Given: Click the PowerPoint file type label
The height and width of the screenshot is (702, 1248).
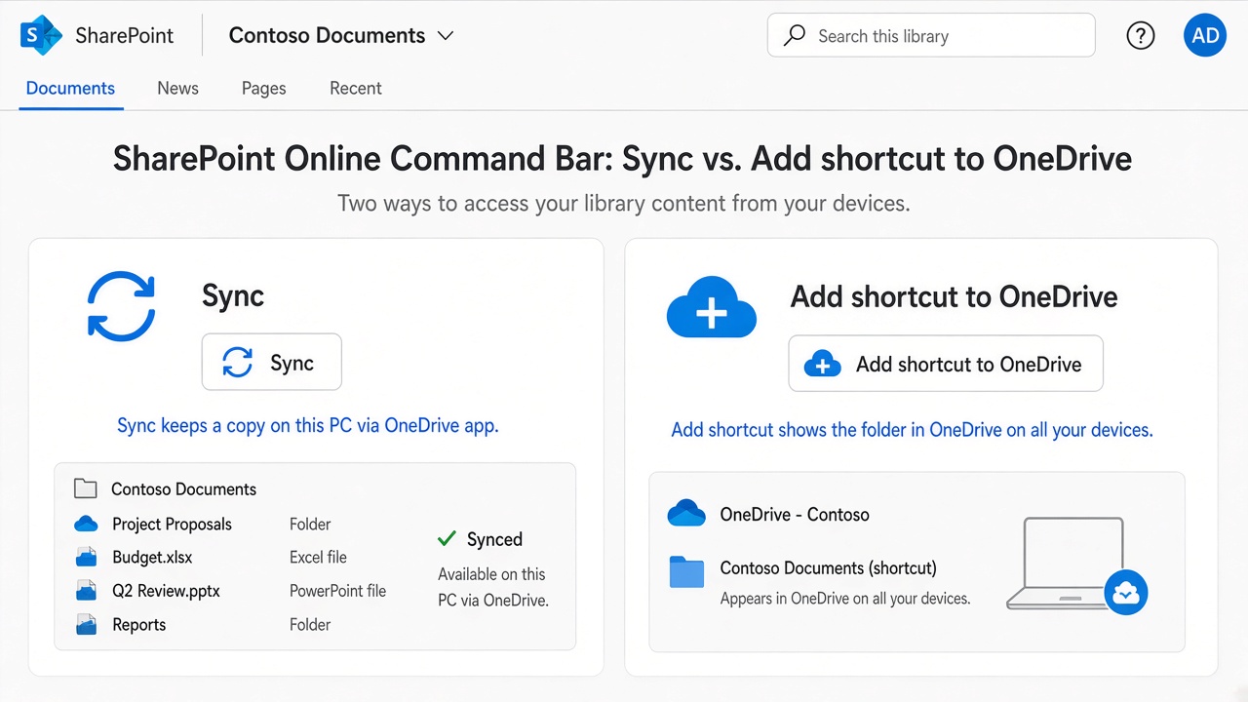Looking at the screenshot, I should click(x=337, y=591).
